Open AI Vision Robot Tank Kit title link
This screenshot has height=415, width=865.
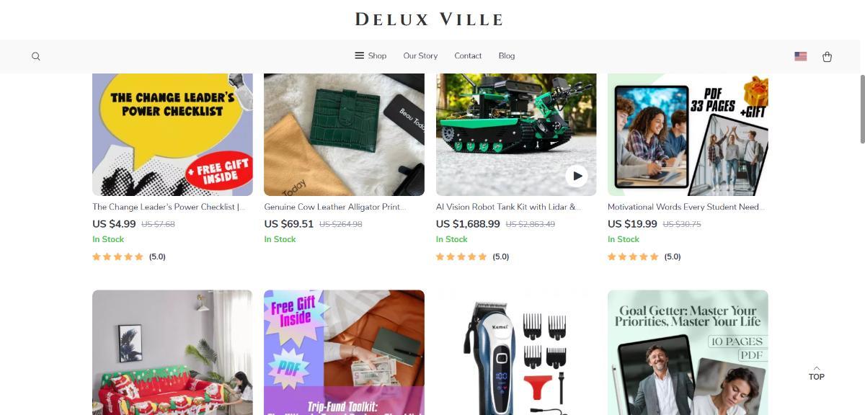coord(508,207)
